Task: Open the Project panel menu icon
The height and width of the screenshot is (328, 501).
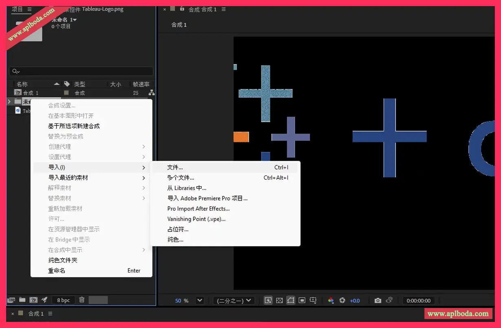Action: click(29, 9)
